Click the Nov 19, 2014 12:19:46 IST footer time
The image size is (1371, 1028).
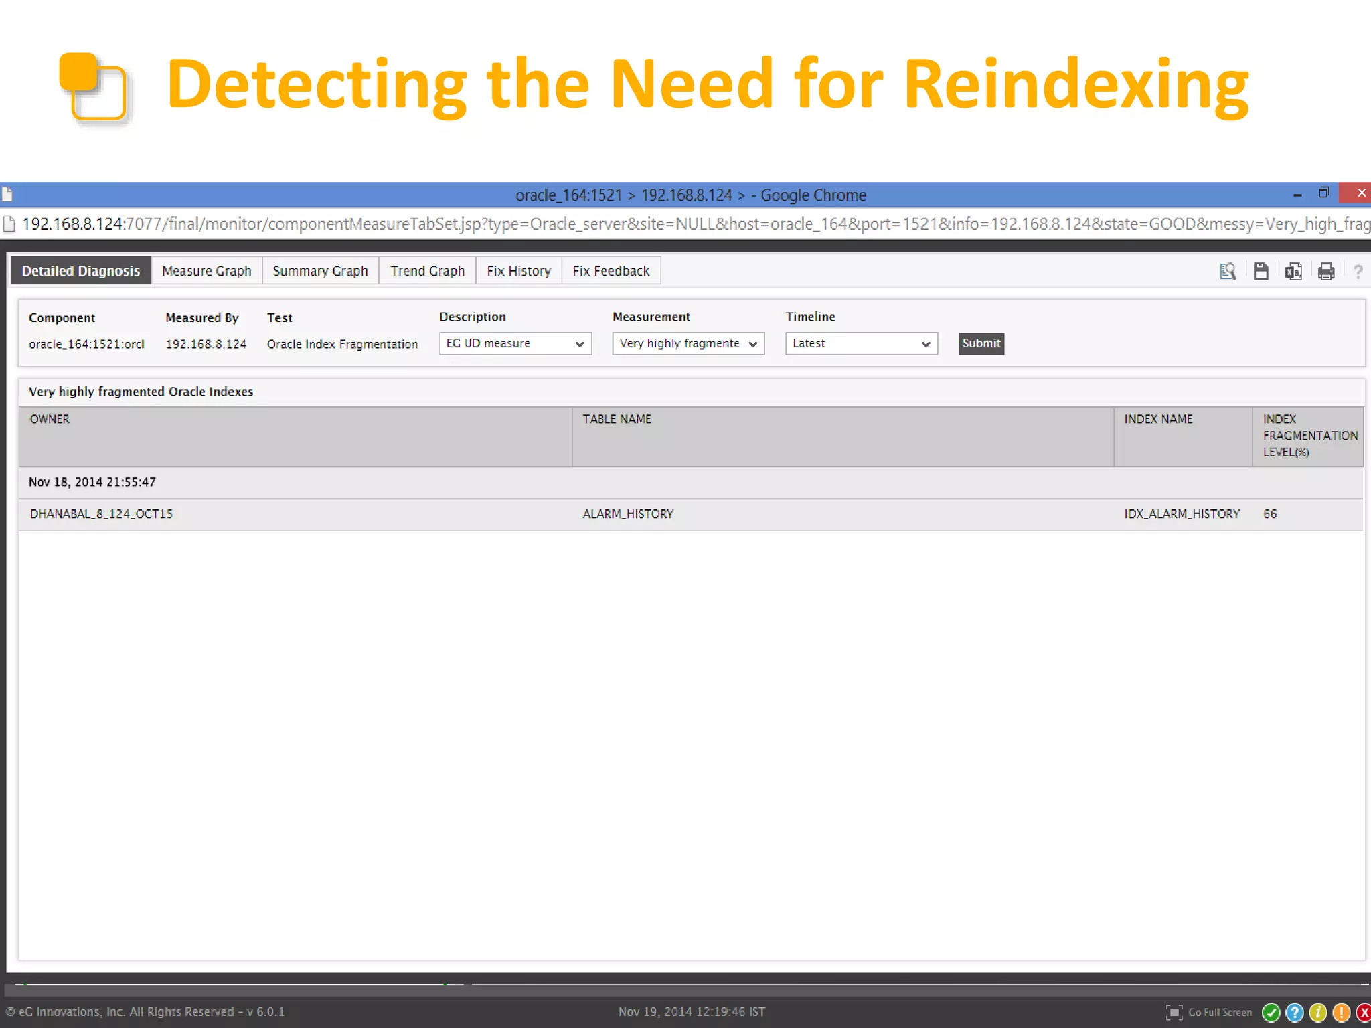[x=692, y=1012]
